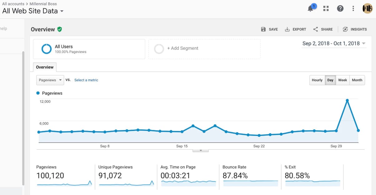This screenshot has width=376, height=195.
Task: Click the Add Segment box
Action: (204, 49)
